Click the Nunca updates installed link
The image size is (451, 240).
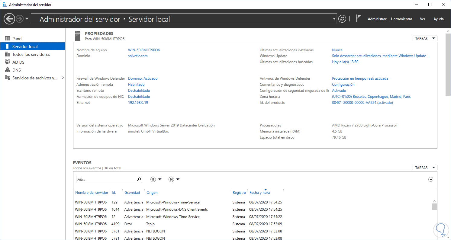[x=337, y=50]
